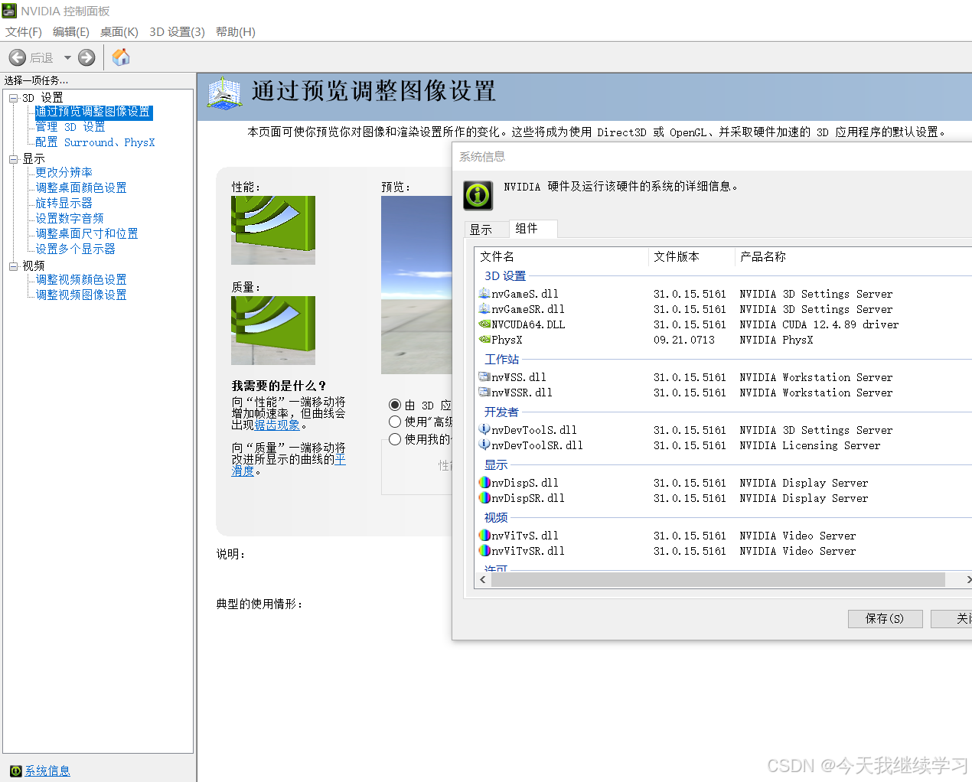This screenshot has height=782, width=972.
Task: Click the 质量 preview thumbnail
Action: (x=273, y=331)
